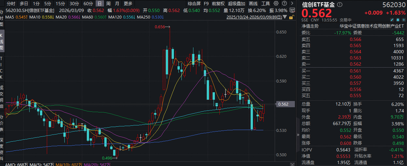Click the date range 2025/10/24-2026/03/09 link
Image resolution: width=407 pixels, height=166 pixels.
point(254,17)
